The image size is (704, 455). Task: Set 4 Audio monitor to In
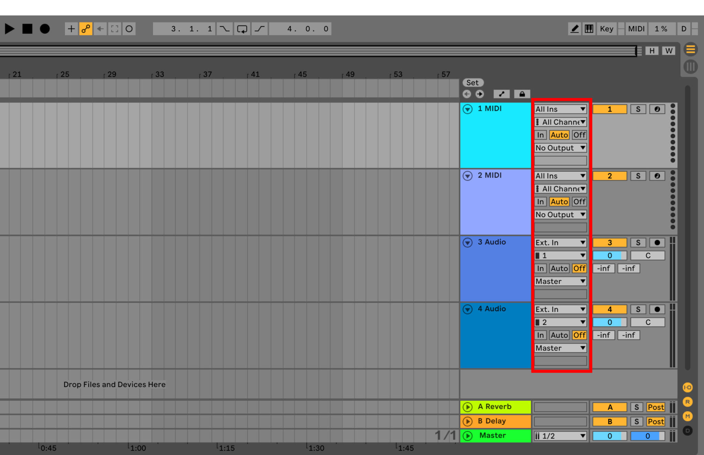[540, 335]
